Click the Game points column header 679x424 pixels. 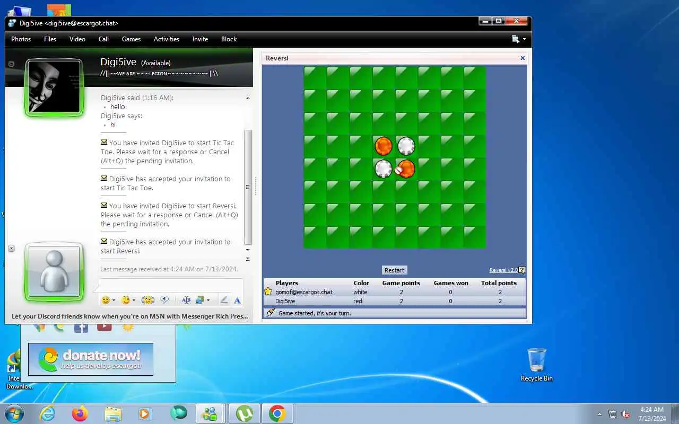coord(401,283)
